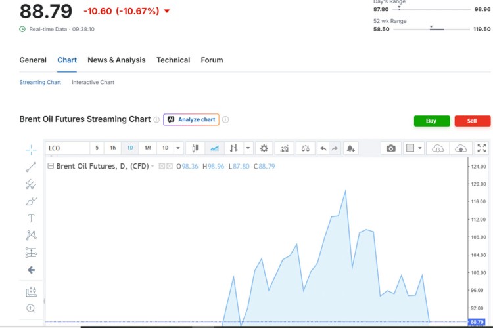Select the crosshair cursor tool
Screen dimensions: 493x328
tap(31, 150)
